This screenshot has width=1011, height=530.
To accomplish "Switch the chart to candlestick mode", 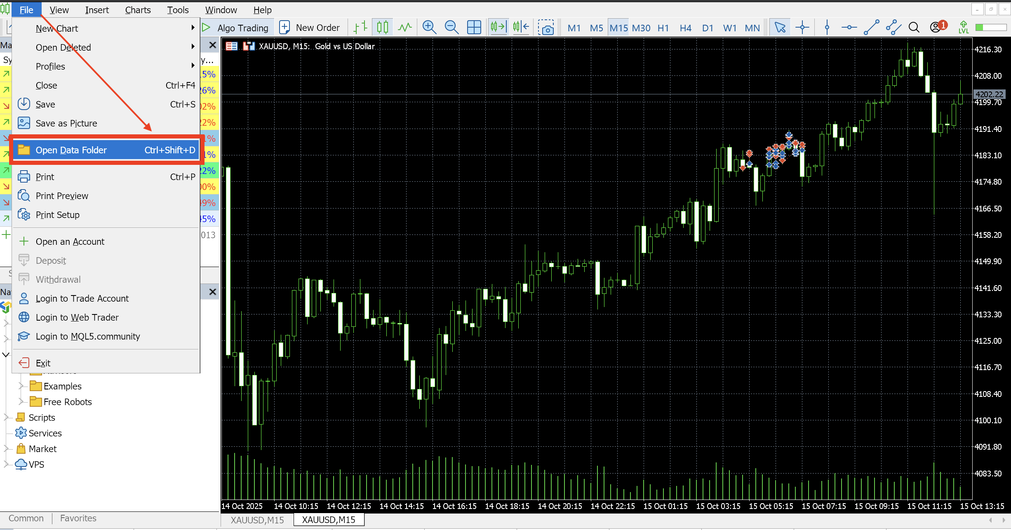I will (382, 28).
